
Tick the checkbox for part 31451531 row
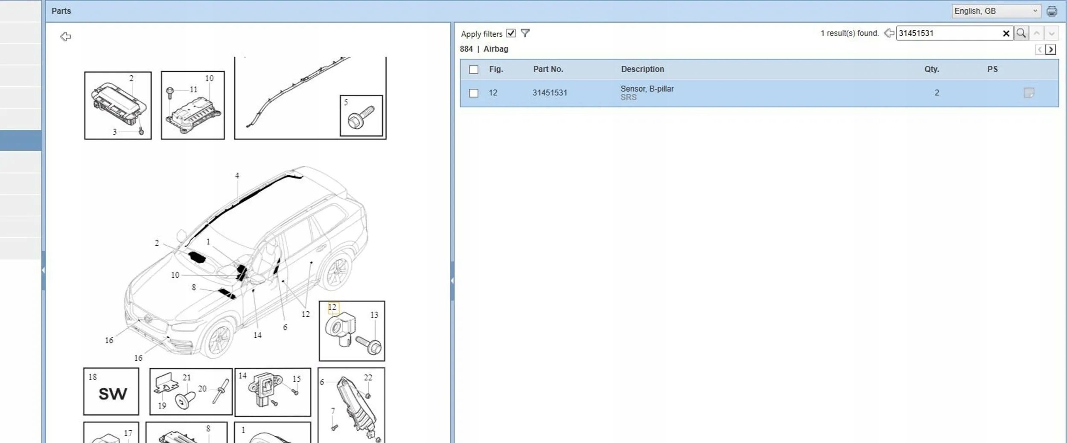pos(474,93)
